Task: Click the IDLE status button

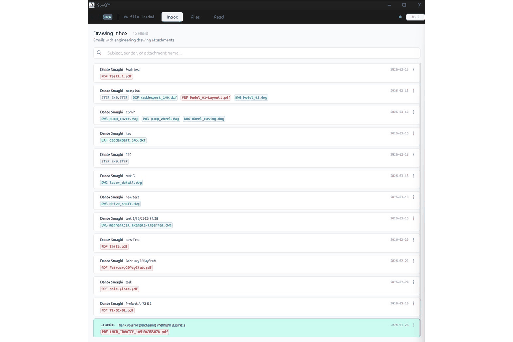Action: pyautogui.click(x=414, y=17)
